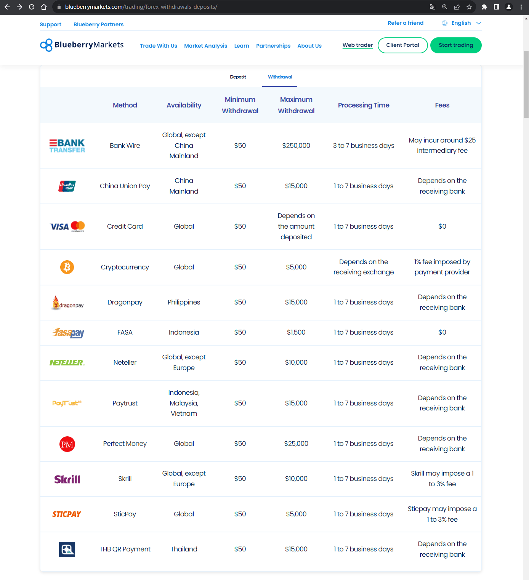Click the Minimum Withdrawal column header
Image resolution: width=529 pixels, height=580 pixels.
pyautogui.click(x=240, y=105)
